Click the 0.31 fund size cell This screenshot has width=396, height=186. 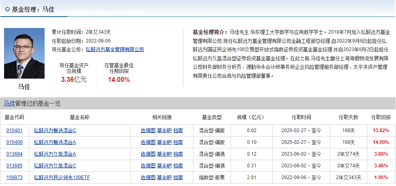(x=252, y=166)
